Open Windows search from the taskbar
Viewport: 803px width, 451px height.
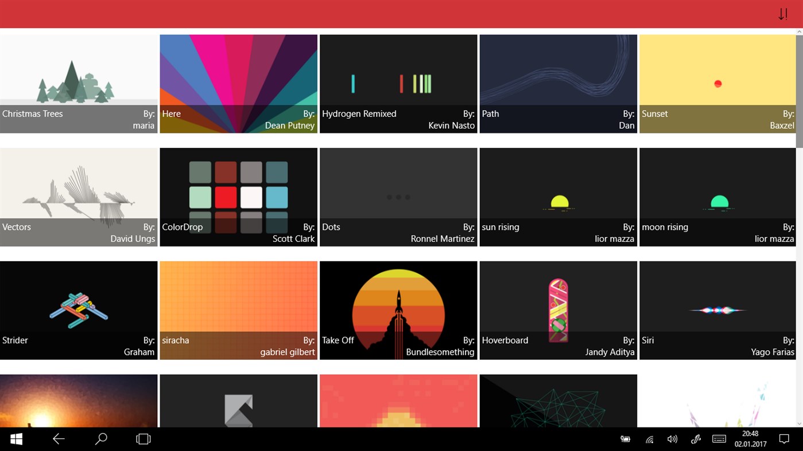100,438
